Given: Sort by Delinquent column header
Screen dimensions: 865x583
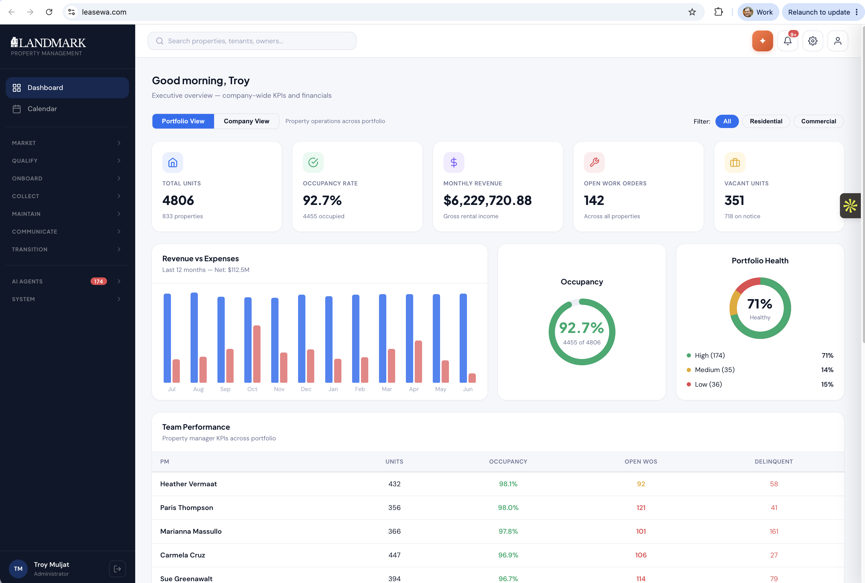Looking at the screenshot, I should click(x=774, y=461).
